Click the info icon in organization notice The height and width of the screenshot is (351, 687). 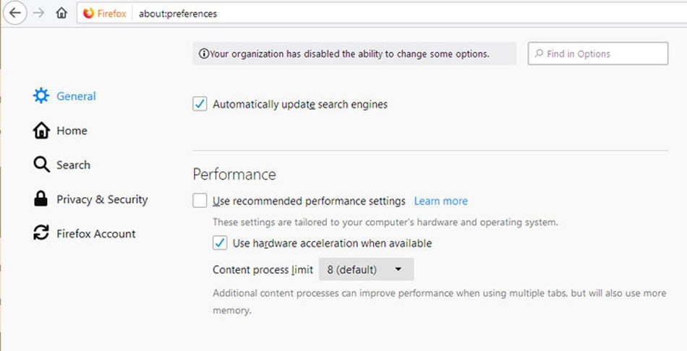tap(204, 54)
